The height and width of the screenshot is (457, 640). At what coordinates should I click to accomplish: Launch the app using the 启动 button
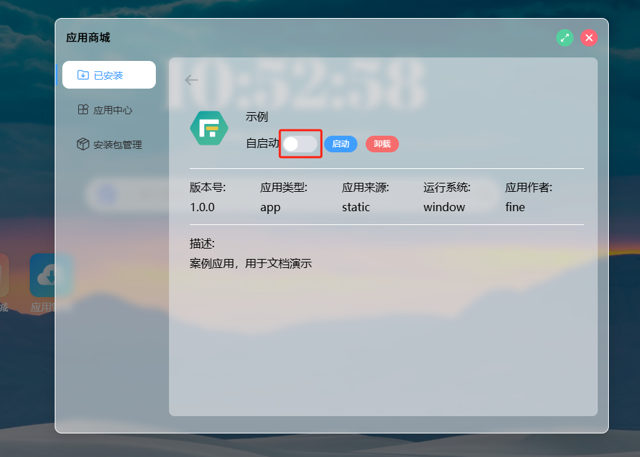pos(341,143)
